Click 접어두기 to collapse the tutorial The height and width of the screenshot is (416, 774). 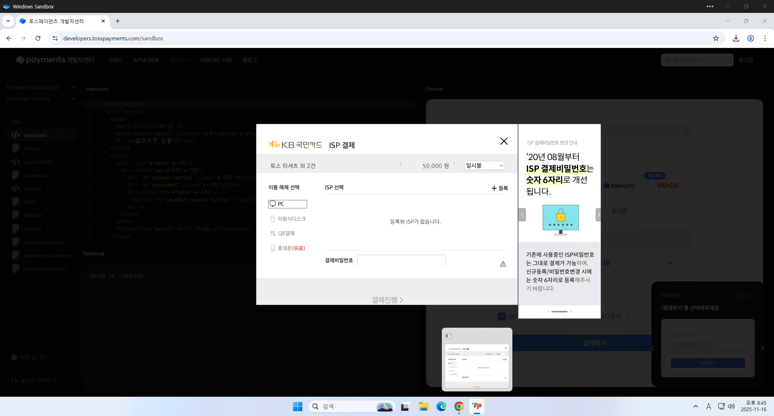tap(745, 295)
